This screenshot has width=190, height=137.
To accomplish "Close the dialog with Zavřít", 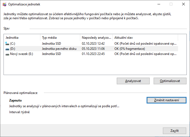I will coord(174,131).
